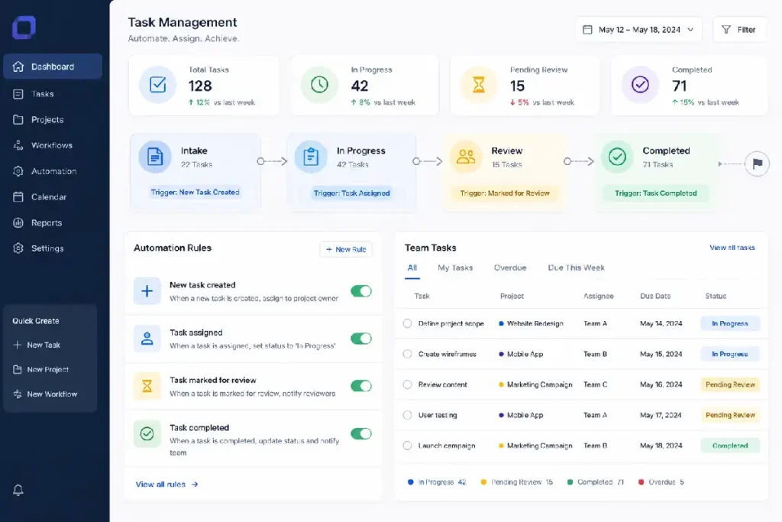Switch to My Tasks tab
The image size is (782, 522).
pos(455,268)
